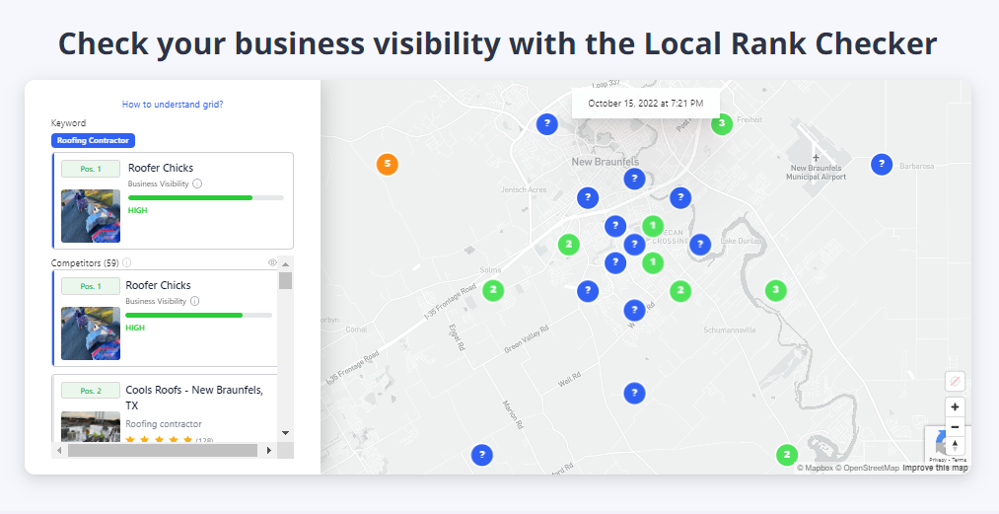Viewport: 999px width, 514px height.
Task: Zoom in the map with plus button
Action: [x=955, y=406]
